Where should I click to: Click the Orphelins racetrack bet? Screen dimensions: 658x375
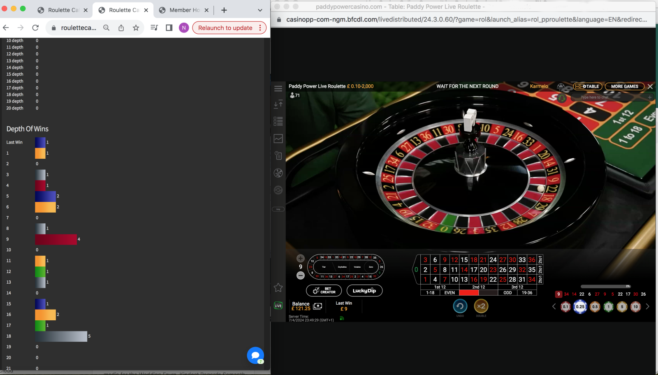(342, 267)
